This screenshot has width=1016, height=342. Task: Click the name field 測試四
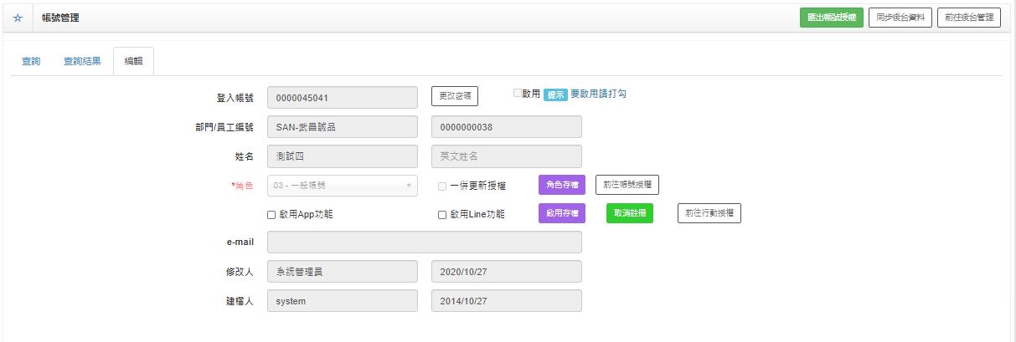(x=343, y=156)
